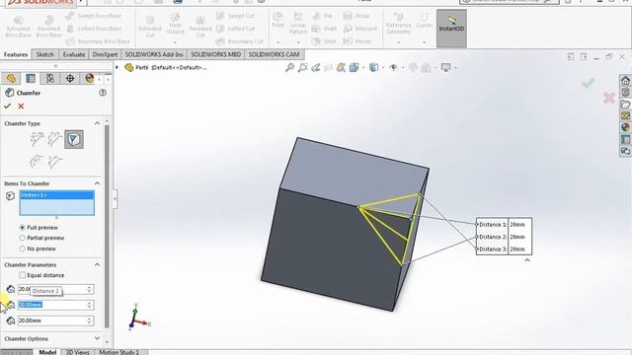Expand the Part flyout tree arrow

[x=118, y=68]
